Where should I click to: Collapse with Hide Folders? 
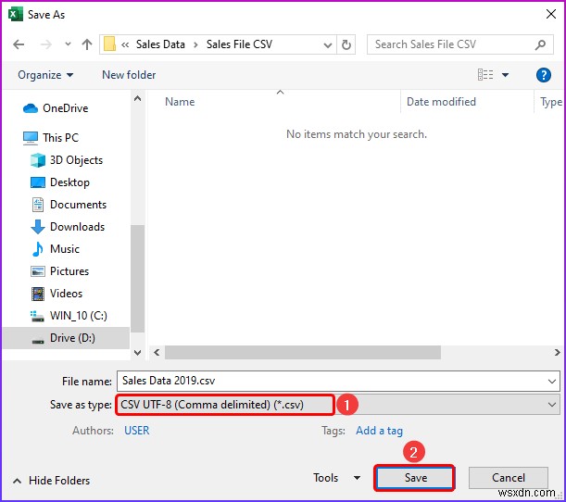point(51,481)
